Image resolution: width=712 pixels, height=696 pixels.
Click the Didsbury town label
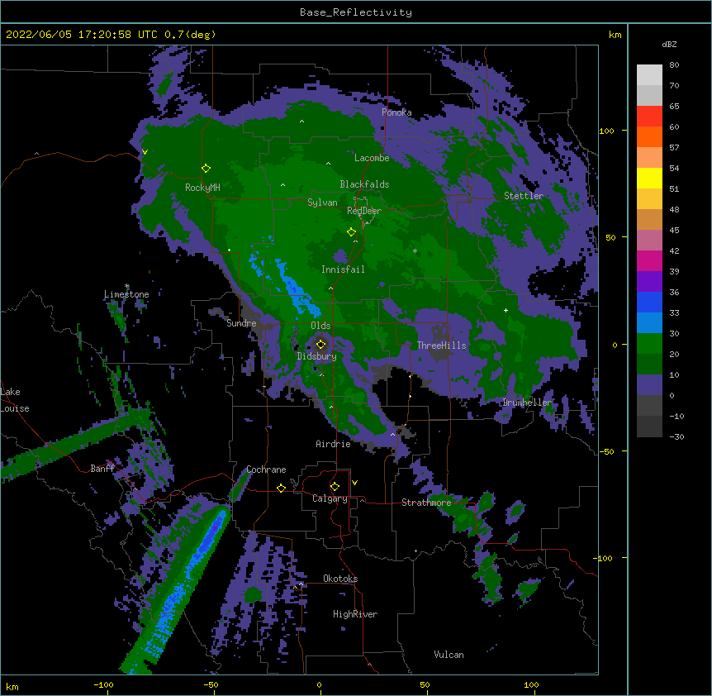click(316, 356)
